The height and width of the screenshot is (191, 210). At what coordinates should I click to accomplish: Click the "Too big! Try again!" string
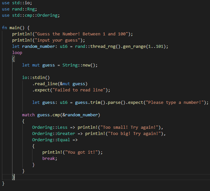pyautogui.click(x=134, y=134)
